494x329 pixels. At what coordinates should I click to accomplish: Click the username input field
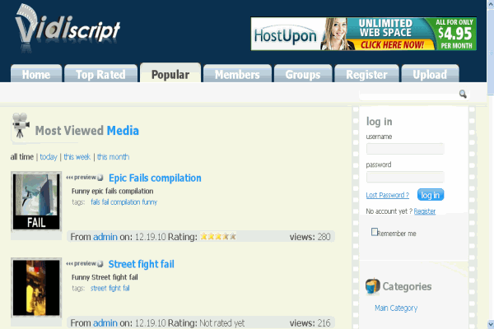[x=405, y=149]
